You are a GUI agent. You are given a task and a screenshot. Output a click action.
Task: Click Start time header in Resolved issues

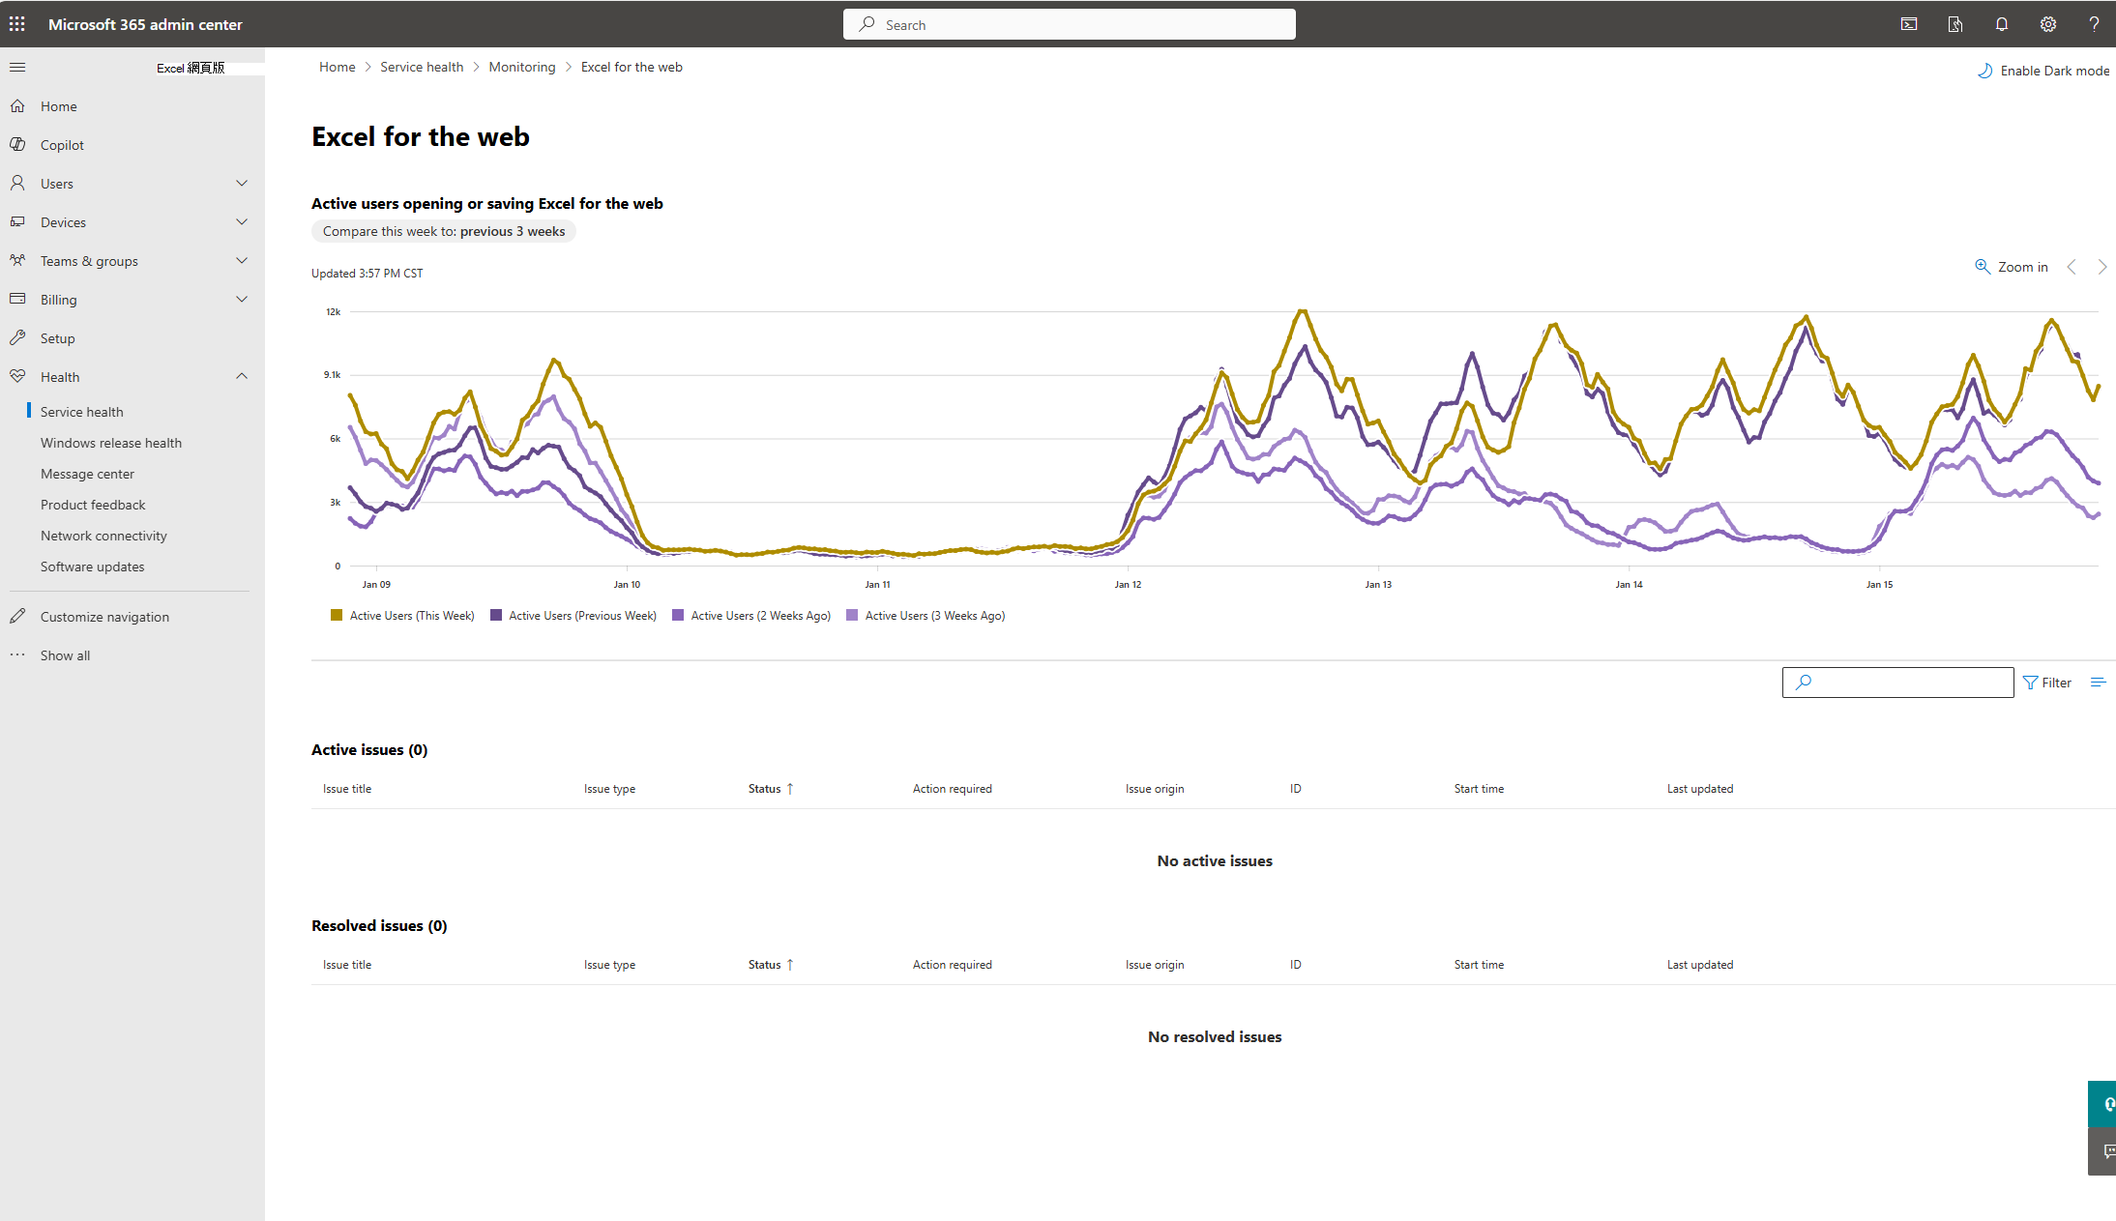[1479, 965]
